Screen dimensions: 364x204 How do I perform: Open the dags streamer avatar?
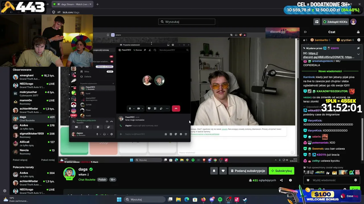point(69,173)
